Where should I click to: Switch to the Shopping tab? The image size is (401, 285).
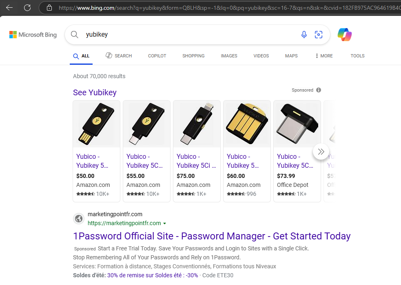(193, 56)
